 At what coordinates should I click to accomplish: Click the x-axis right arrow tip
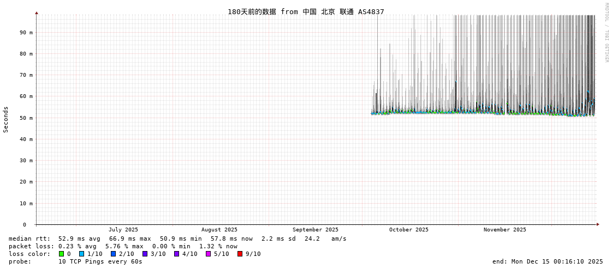pos(598,224)
